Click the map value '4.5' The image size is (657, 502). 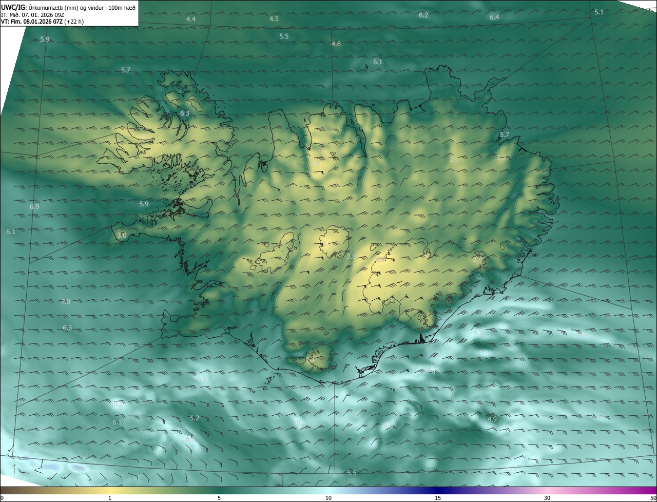(x=274, y=18)
